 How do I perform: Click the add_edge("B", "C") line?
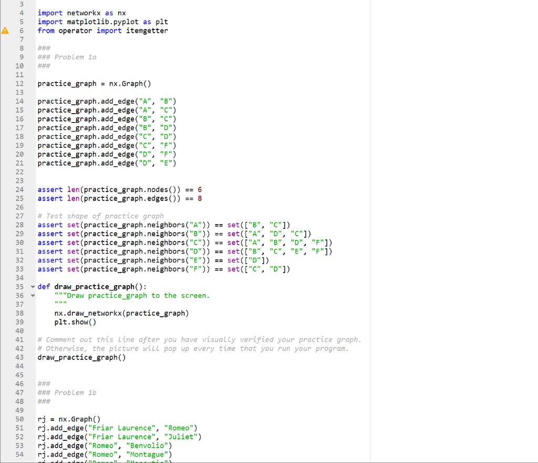107,119
